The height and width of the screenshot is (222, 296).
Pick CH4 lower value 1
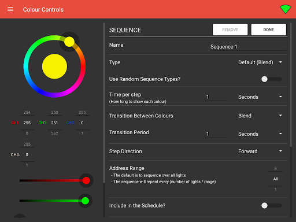[x=27, y=165]
